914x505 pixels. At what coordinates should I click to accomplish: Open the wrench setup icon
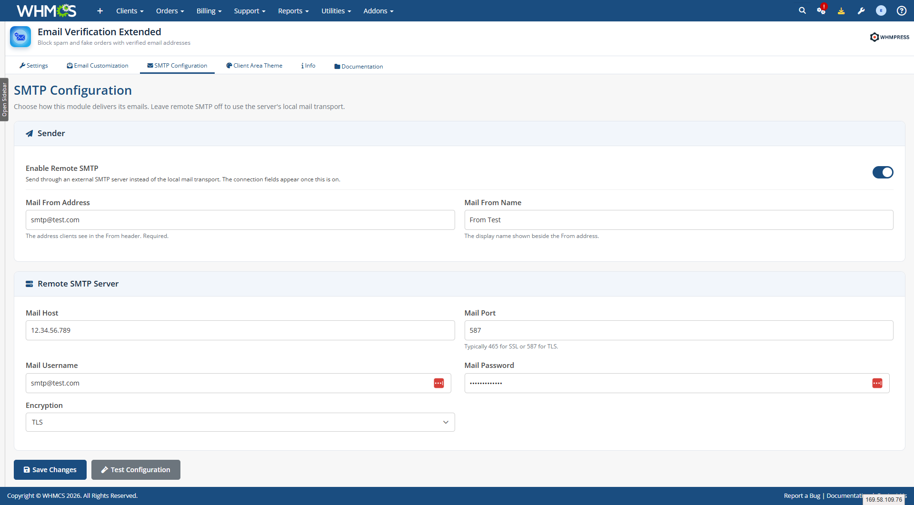pos(861,10)
